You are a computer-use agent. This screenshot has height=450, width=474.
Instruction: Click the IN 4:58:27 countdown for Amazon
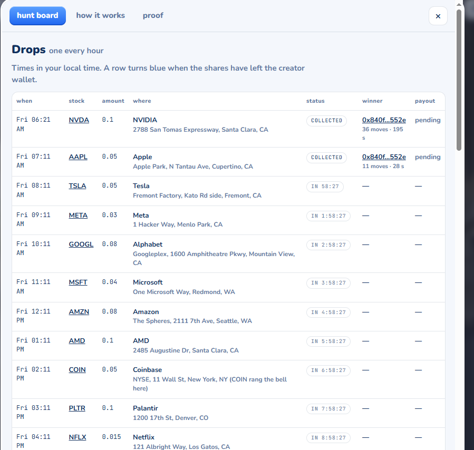point(328,312)
